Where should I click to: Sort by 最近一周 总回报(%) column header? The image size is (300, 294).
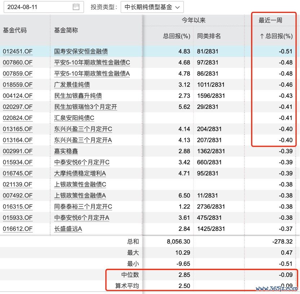276,36
